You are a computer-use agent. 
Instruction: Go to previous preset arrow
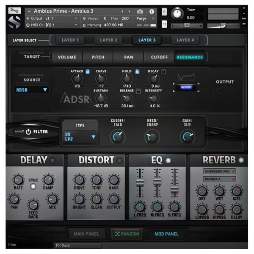[122, 11]
